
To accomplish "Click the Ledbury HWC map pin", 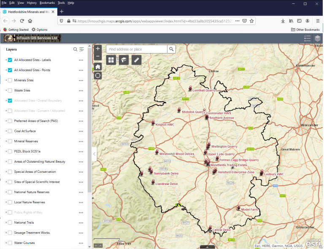I will 262,172.
